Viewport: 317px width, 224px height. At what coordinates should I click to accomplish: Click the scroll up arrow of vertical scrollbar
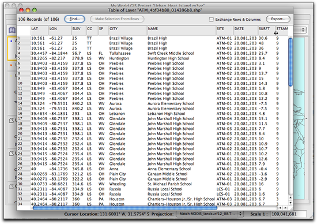[290, 197]
